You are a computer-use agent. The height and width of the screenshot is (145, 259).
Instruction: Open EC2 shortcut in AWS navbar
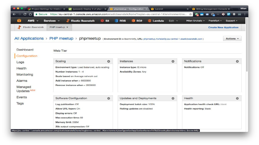click(x=137, y=21)
